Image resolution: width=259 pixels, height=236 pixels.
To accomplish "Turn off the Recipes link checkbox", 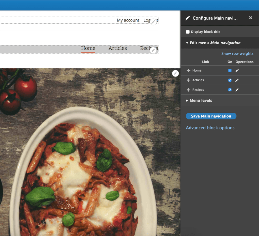I will tap(230, 90).
